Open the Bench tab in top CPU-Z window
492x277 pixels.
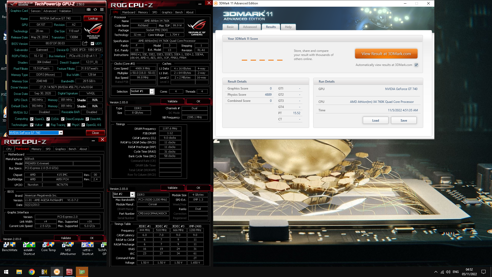pos(179,12)
